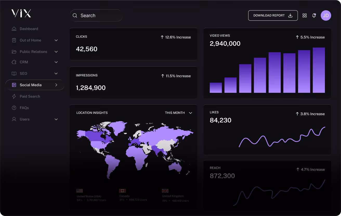Viewport: 341px width, 216px height.
Task: Open the Users section
Action: click(x=25, y=119)
